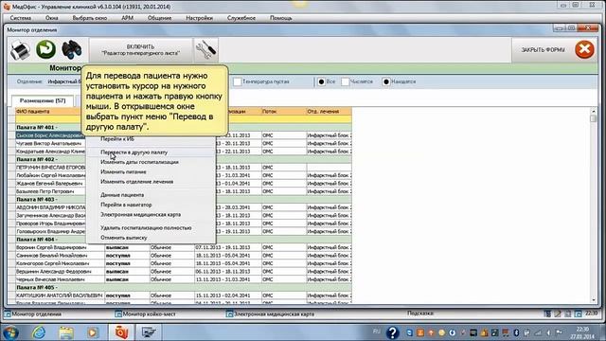606x341 pixels.
Task: Select the Находятся radio button
Action: pyautogui.click(x=385, y=81)
